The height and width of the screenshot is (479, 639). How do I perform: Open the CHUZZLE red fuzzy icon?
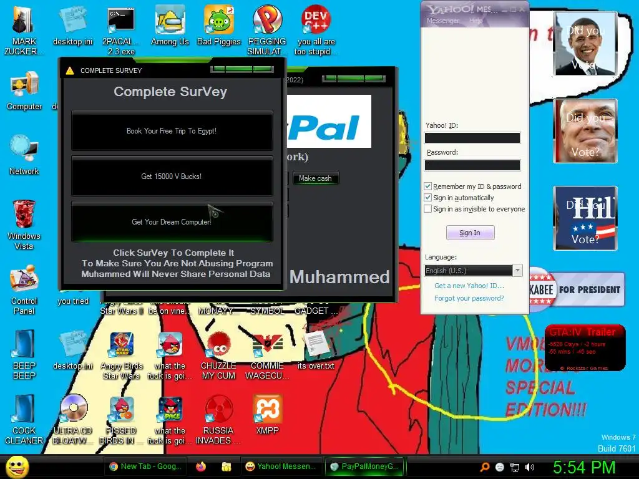click(x=219, y=355)
